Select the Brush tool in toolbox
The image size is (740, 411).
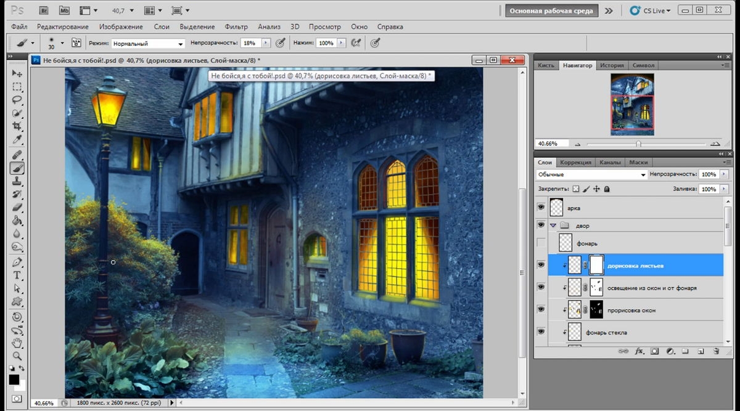point(17,168)
